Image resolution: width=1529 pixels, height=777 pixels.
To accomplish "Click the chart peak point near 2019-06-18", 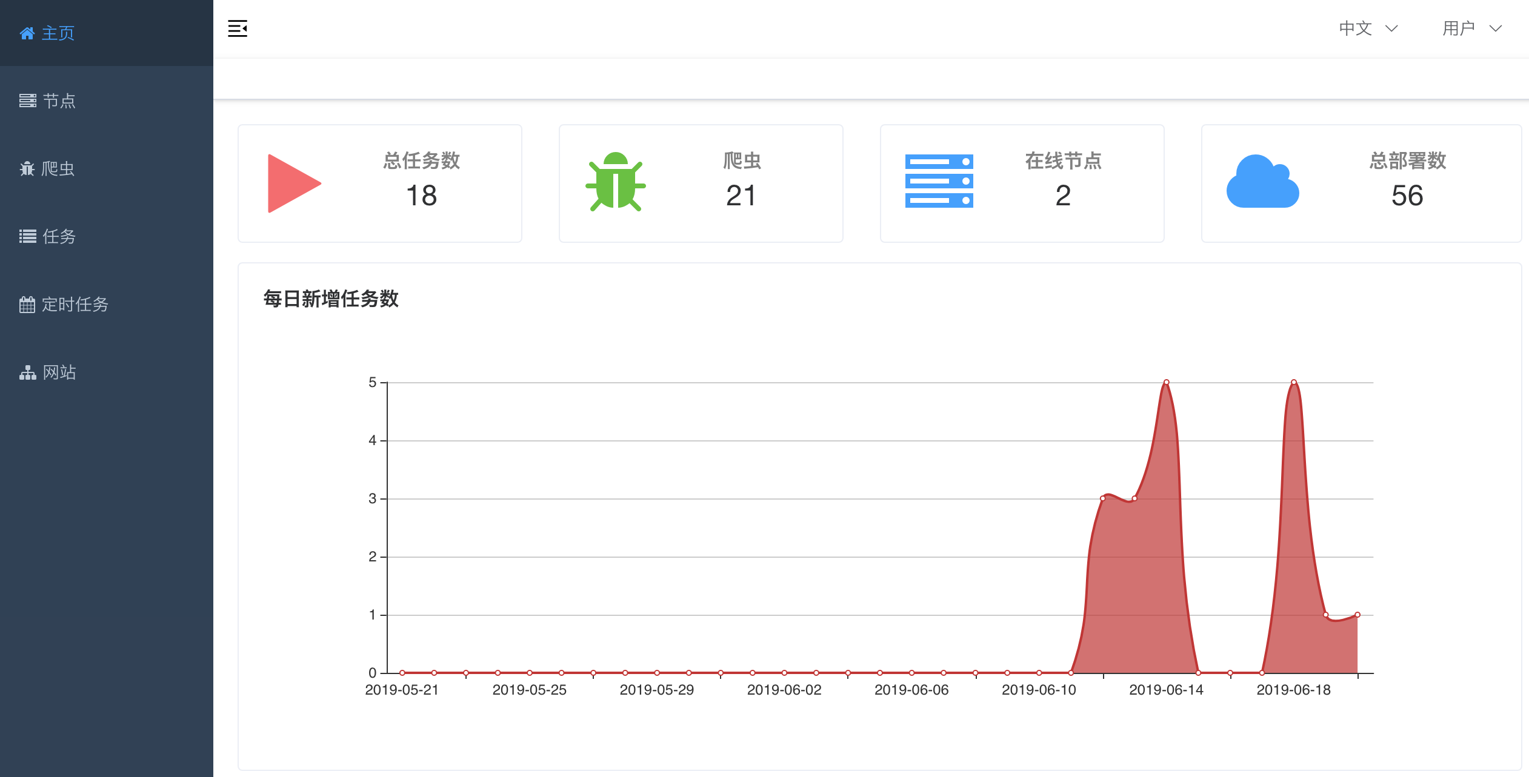I will click(1293, 382).
